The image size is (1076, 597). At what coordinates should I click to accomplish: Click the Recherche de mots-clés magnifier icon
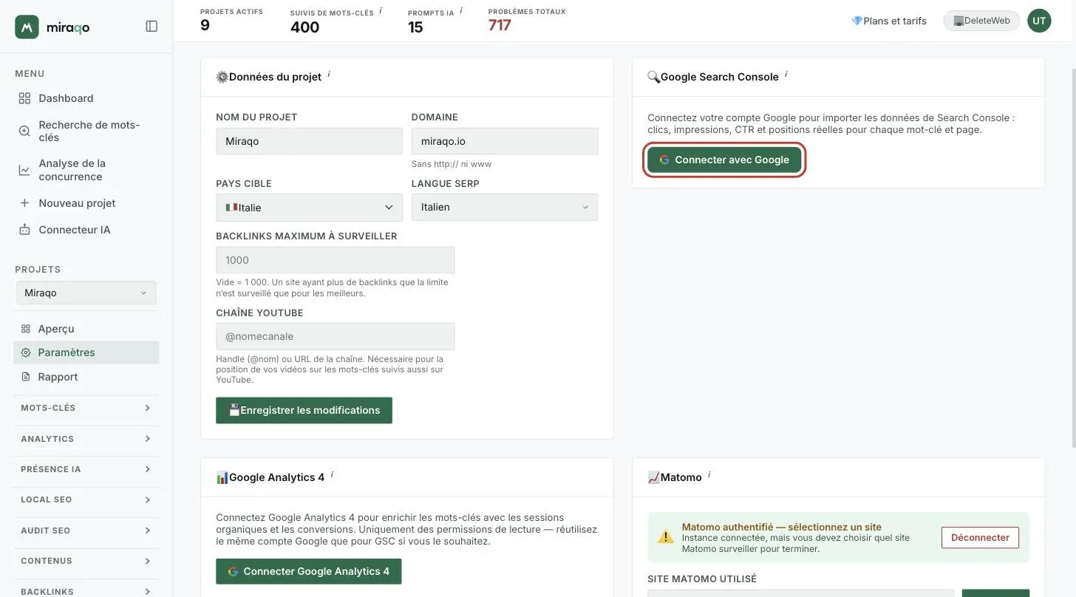point(24,131)
